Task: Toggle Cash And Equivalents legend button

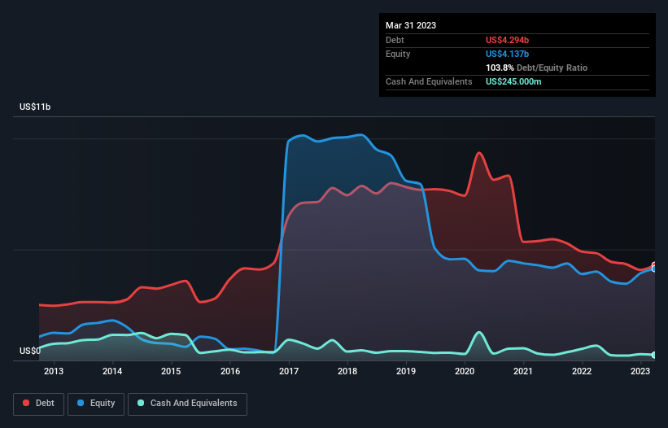Action: 187,404
